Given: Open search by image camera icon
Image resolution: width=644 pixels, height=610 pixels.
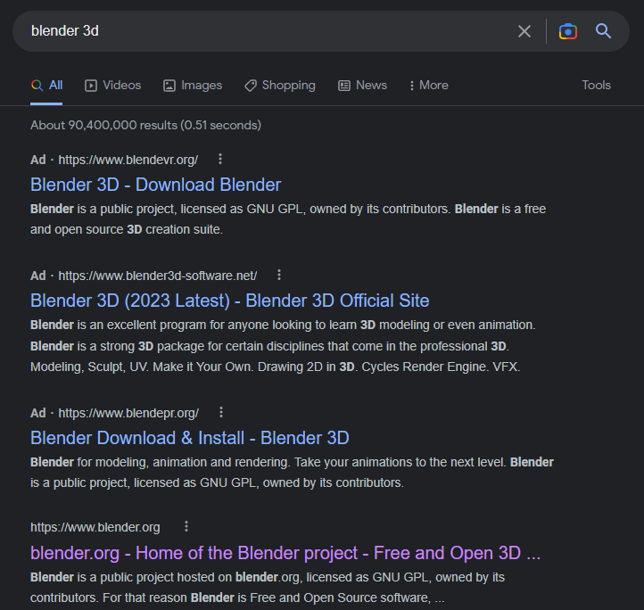Looking at the screenshot, I should 568,31.
